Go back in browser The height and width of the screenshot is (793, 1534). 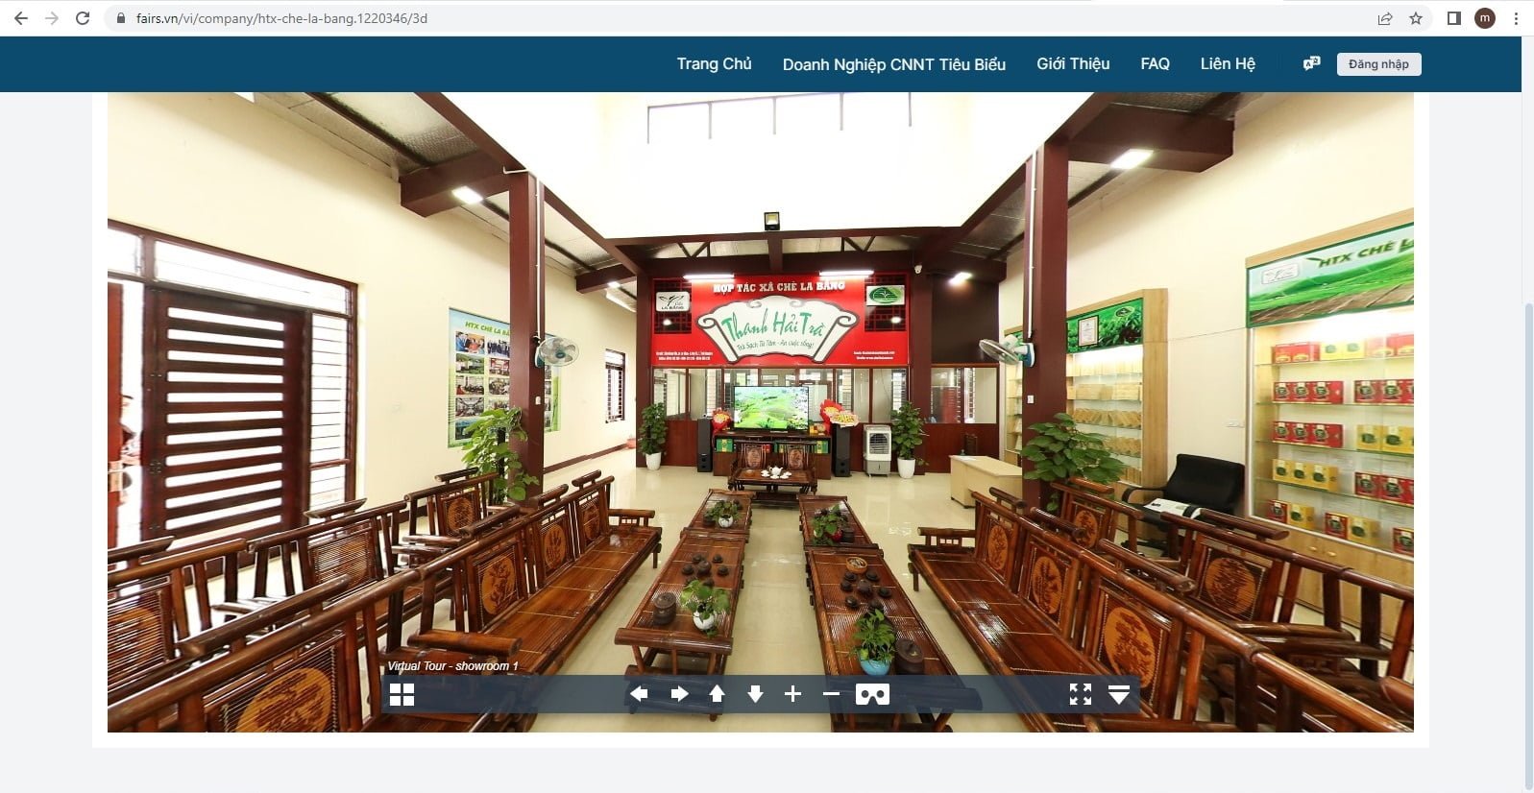click(x=20, y=18)
